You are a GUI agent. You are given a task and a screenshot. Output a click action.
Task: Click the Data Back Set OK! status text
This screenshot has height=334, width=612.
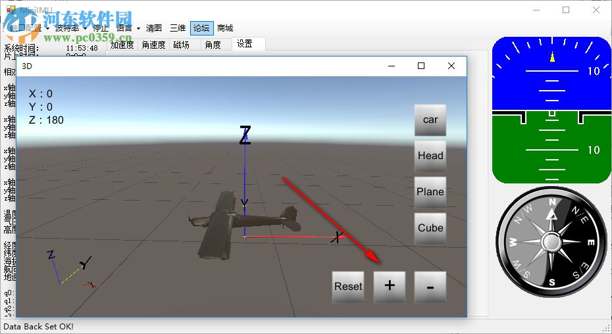pyautogui.click(x=38, y=327)
